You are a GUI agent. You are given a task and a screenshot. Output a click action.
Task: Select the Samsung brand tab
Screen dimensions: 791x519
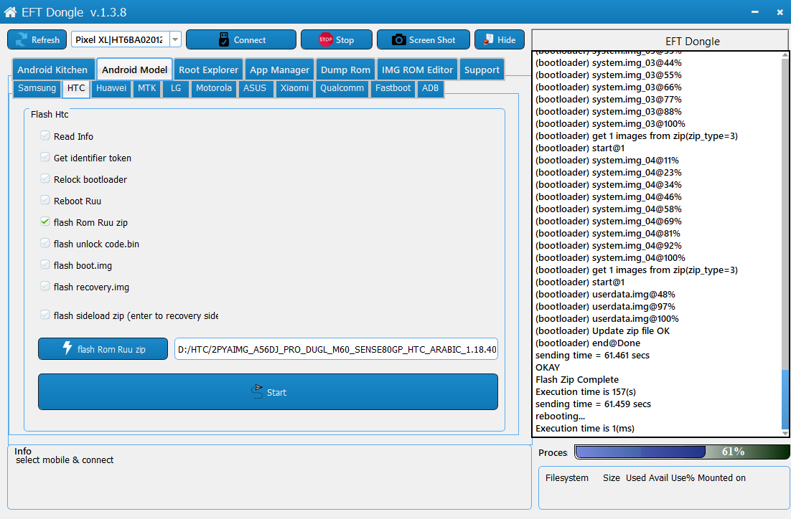(37, 88)
